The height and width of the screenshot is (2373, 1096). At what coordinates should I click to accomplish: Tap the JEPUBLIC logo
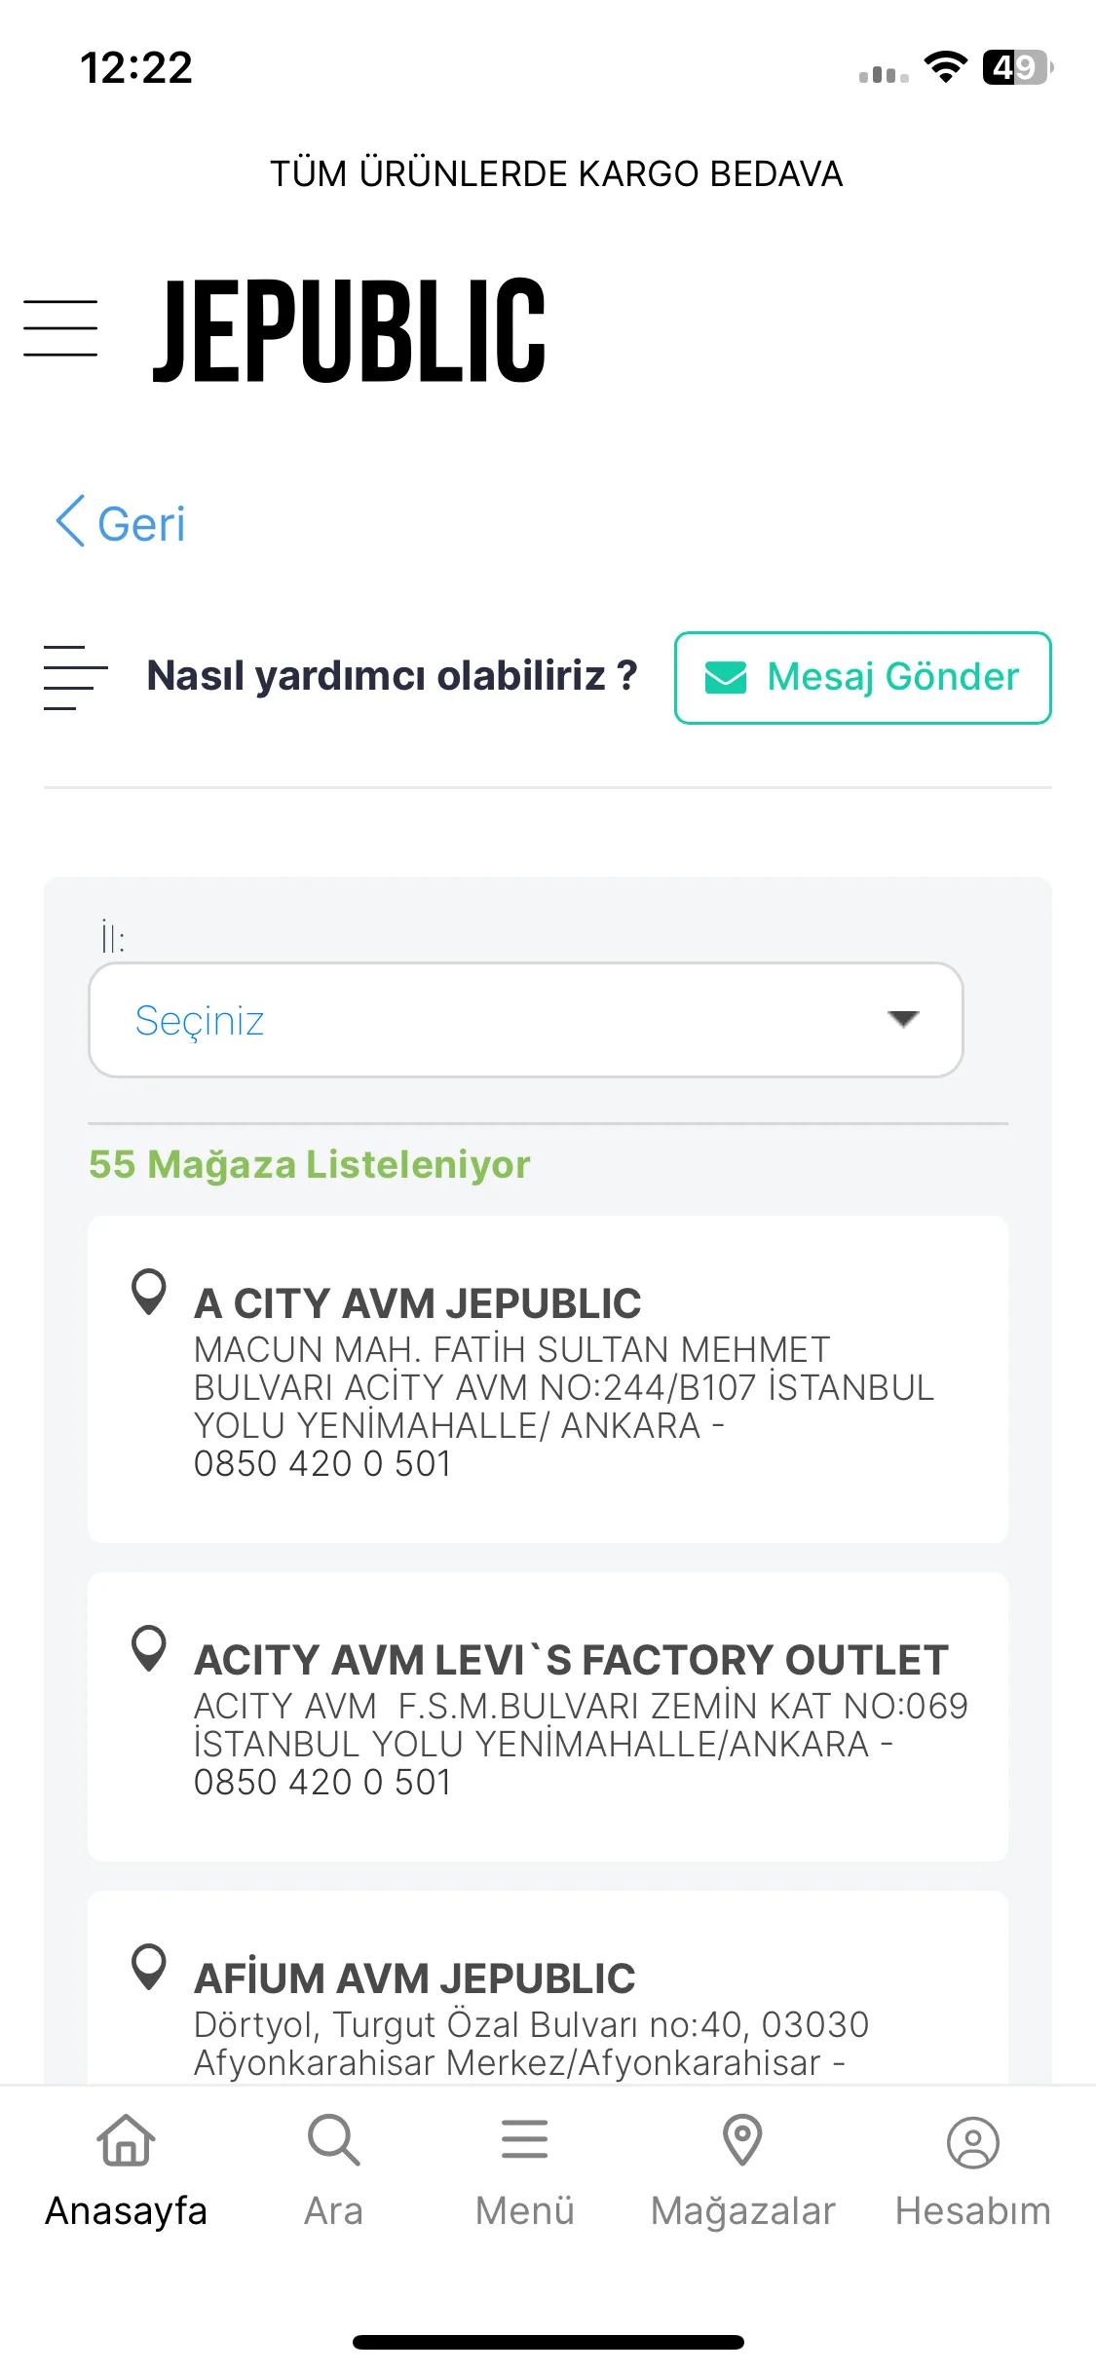click(x=350, y=330)
